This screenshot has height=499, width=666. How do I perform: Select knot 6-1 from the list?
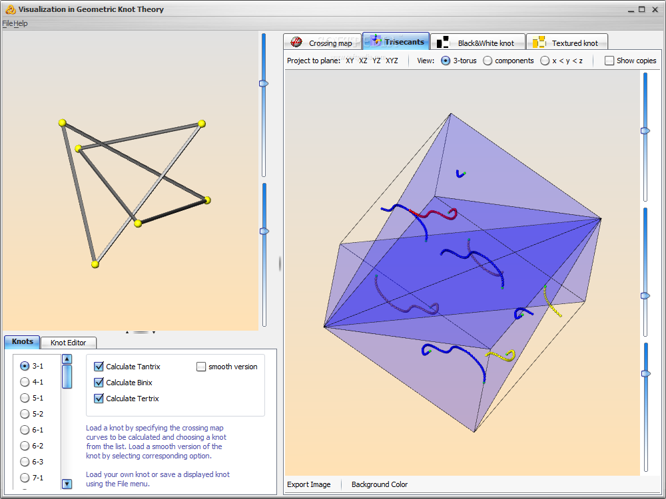(25, 430)
